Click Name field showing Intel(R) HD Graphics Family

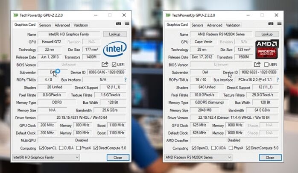69,34
